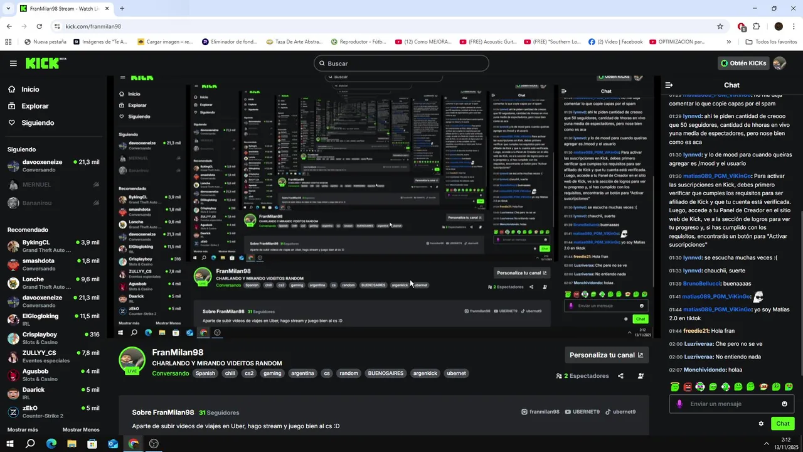This screenshot has width=803, height=452.
Task: Click Mostrar más in recommended list
Action: (x=23, y=430)
